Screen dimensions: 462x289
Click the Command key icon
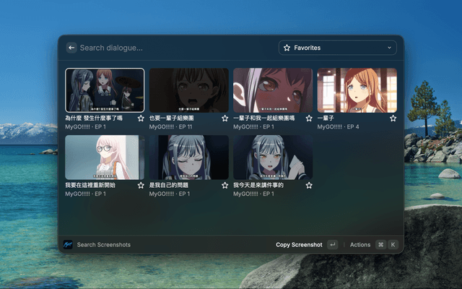380,244
